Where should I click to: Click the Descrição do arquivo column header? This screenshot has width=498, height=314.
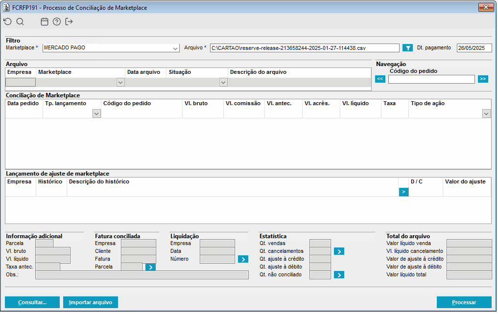click(x=258, y=72)
